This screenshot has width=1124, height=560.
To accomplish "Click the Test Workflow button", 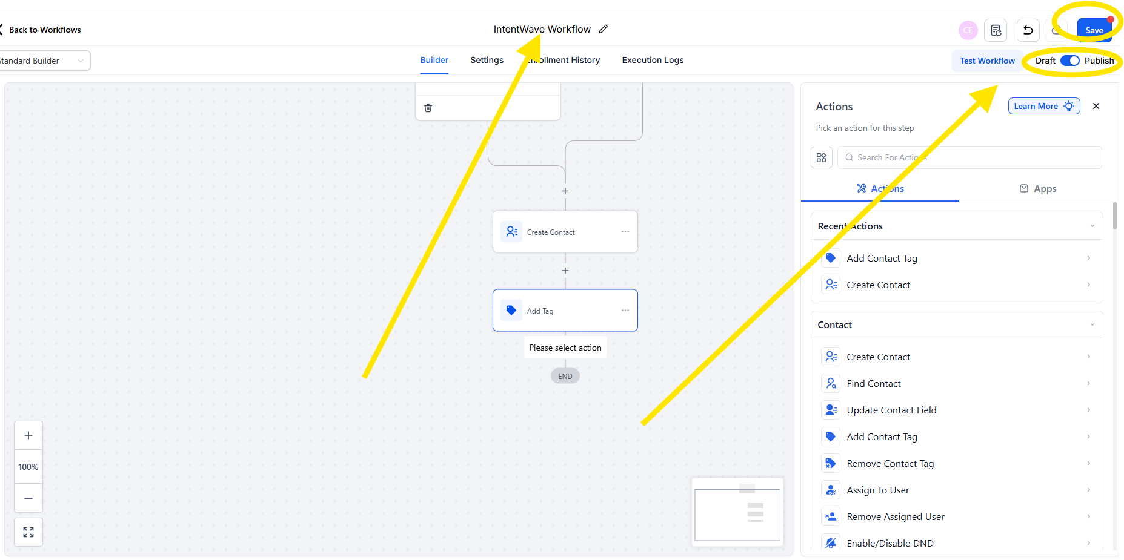I will tap(987, 61).
